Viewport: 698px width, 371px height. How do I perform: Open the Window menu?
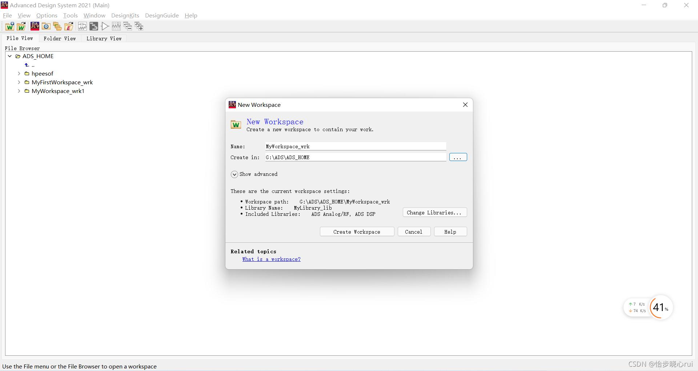click(x=95, y=15)
